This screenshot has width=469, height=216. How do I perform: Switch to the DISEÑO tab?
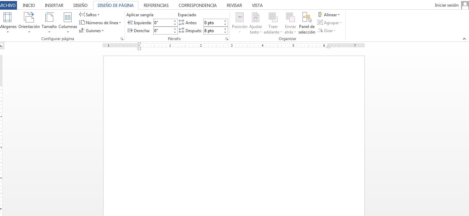(80, 5)
